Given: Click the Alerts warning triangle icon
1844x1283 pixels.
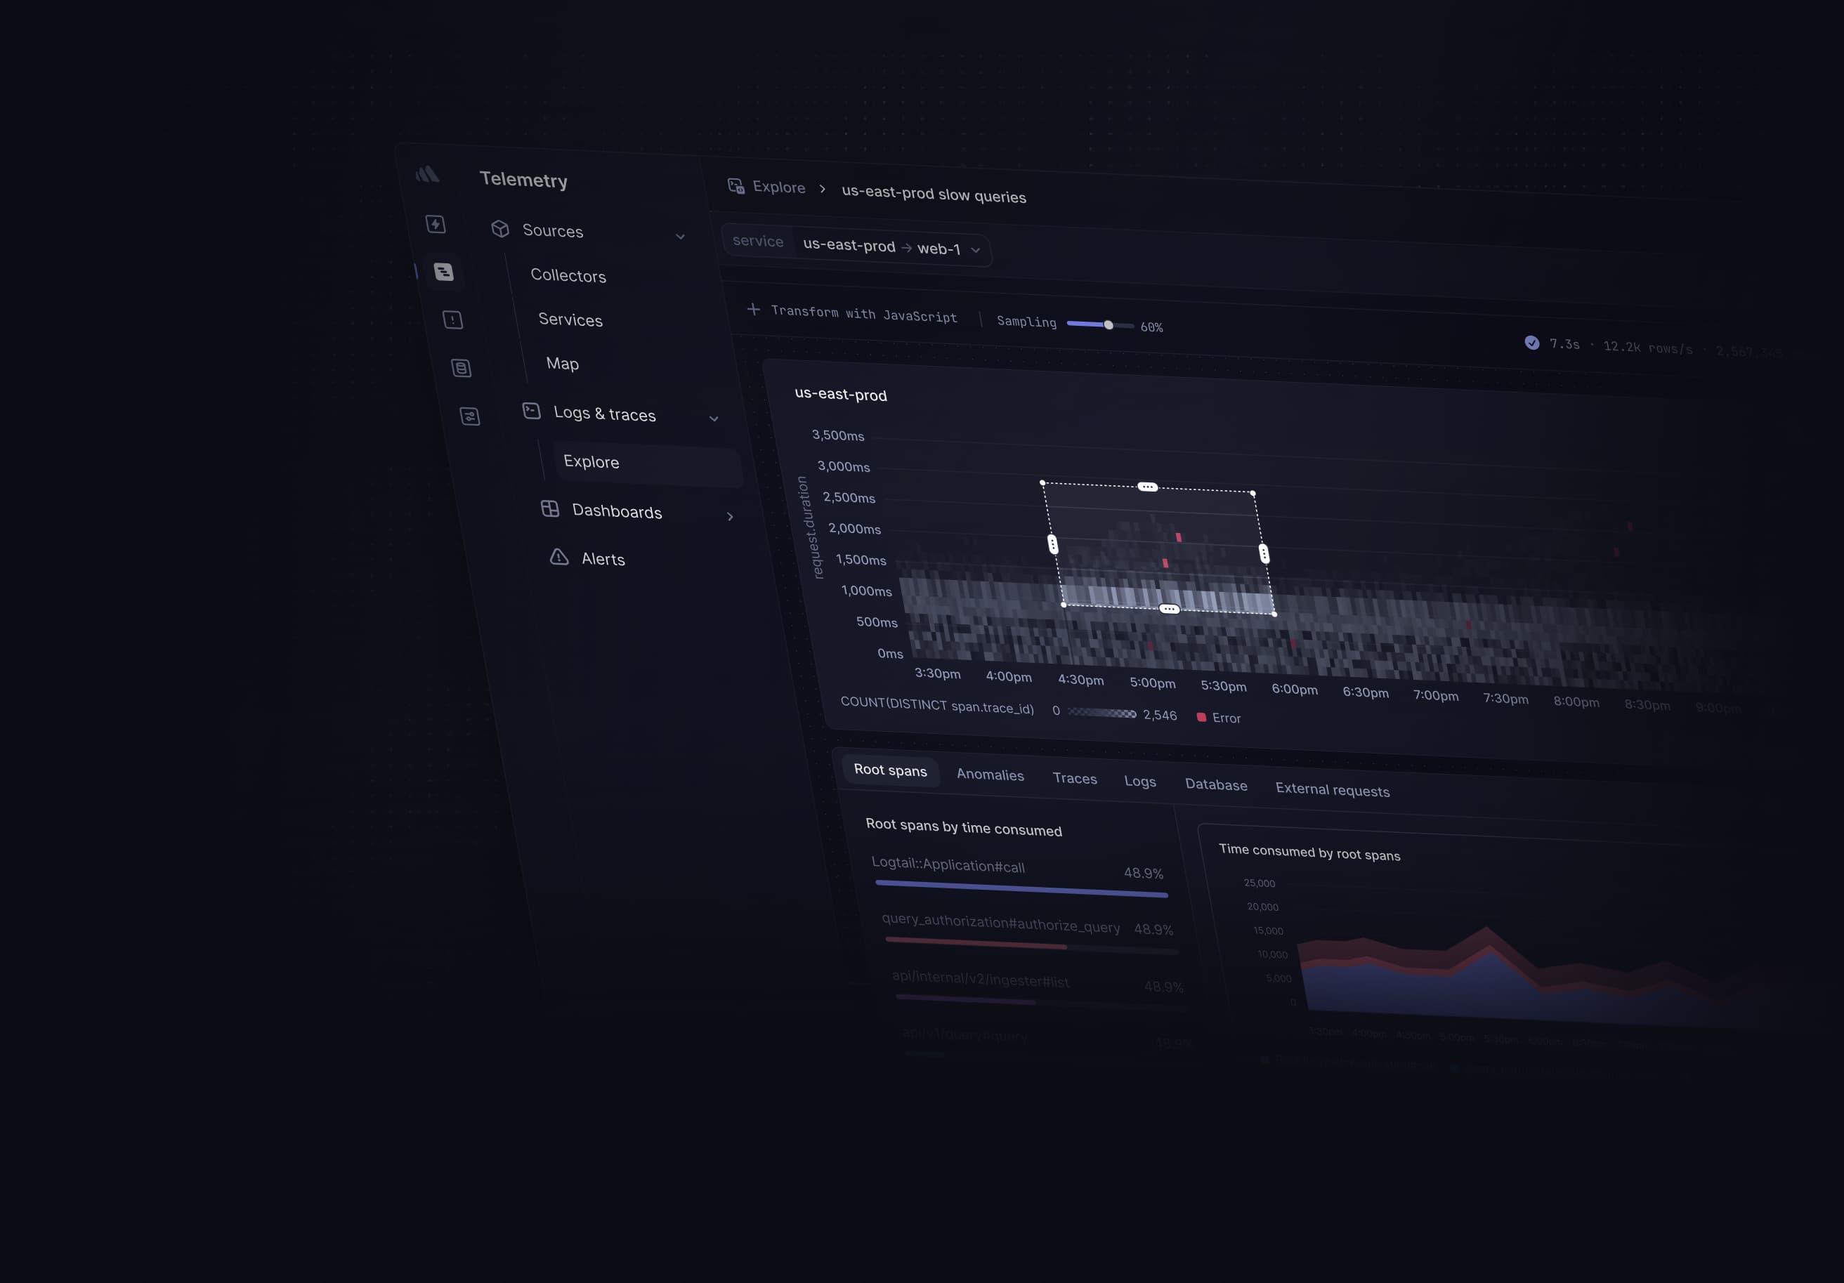Looking at the screenshot, I should tap(559, 556).
